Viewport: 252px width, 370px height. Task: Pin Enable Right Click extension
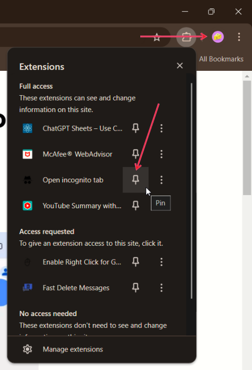[x=136, y=262]
